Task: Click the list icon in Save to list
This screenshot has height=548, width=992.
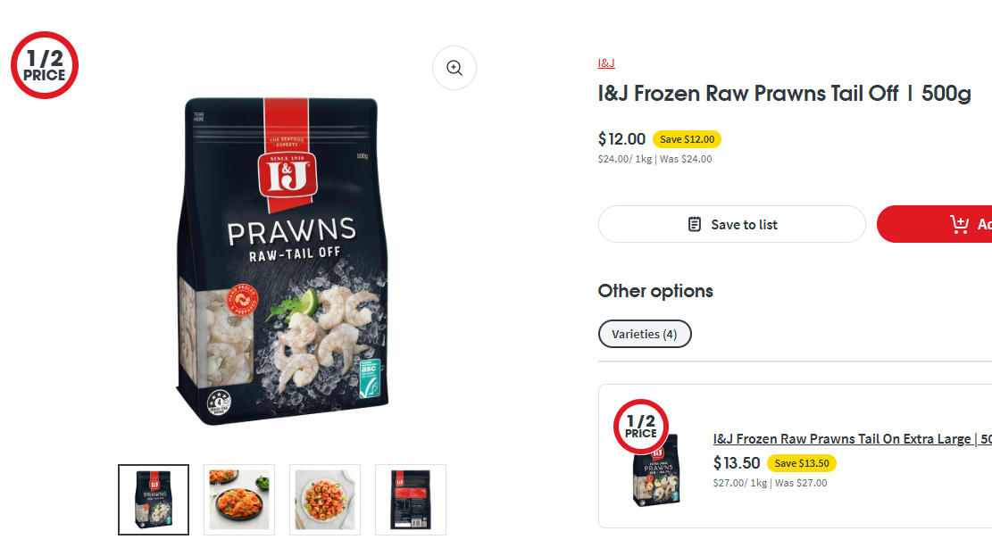Action: tap(694, 224)
